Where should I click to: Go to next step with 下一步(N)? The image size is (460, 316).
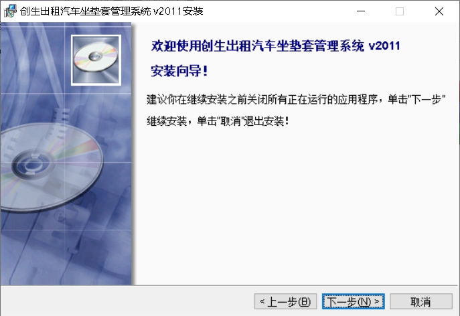(x=354, y=301)
